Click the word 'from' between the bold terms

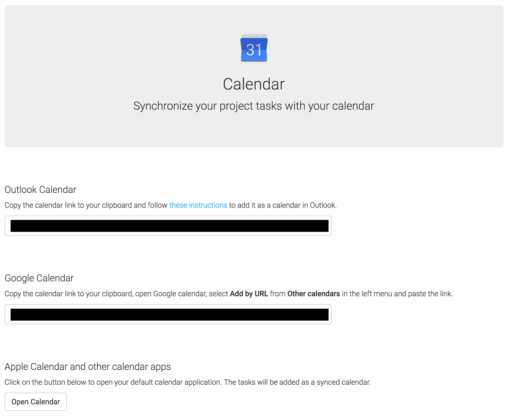[278, 294]
